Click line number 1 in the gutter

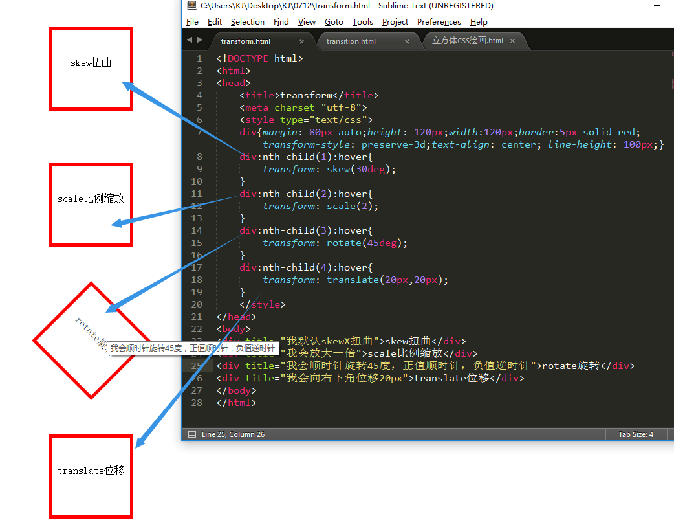click(x=199, y=58)
